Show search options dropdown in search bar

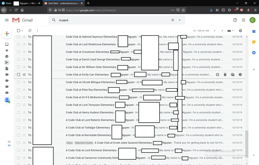pyautogui.click(x=180, y=20)
